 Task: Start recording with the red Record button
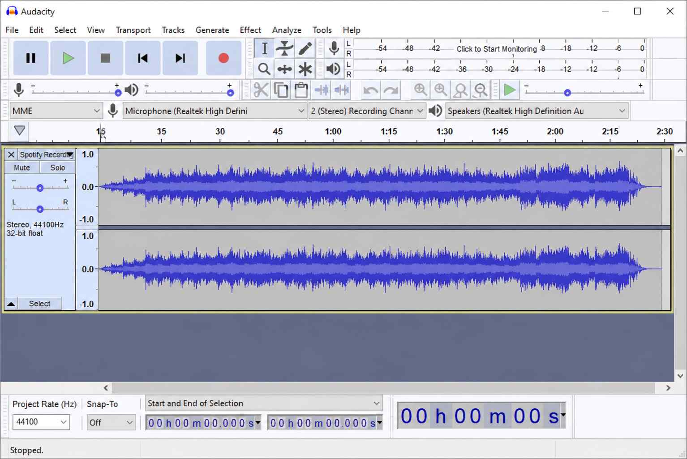223,58
